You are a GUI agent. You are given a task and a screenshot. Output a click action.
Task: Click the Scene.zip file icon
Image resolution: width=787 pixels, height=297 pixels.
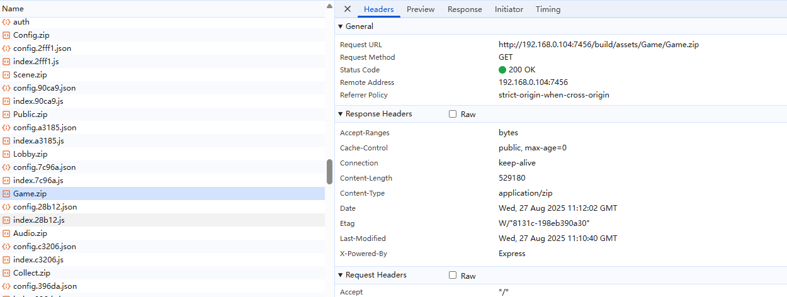coord(6,75)
